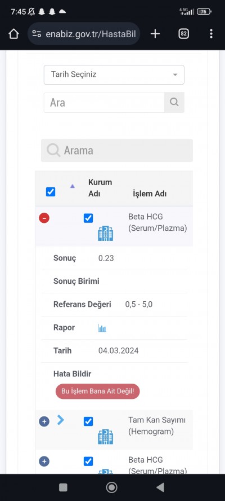Click the İşlem Adı column header

pos(150,194)
